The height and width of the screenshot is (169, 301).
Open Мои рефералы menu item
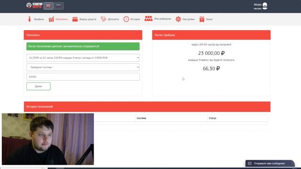click(162, 19)
